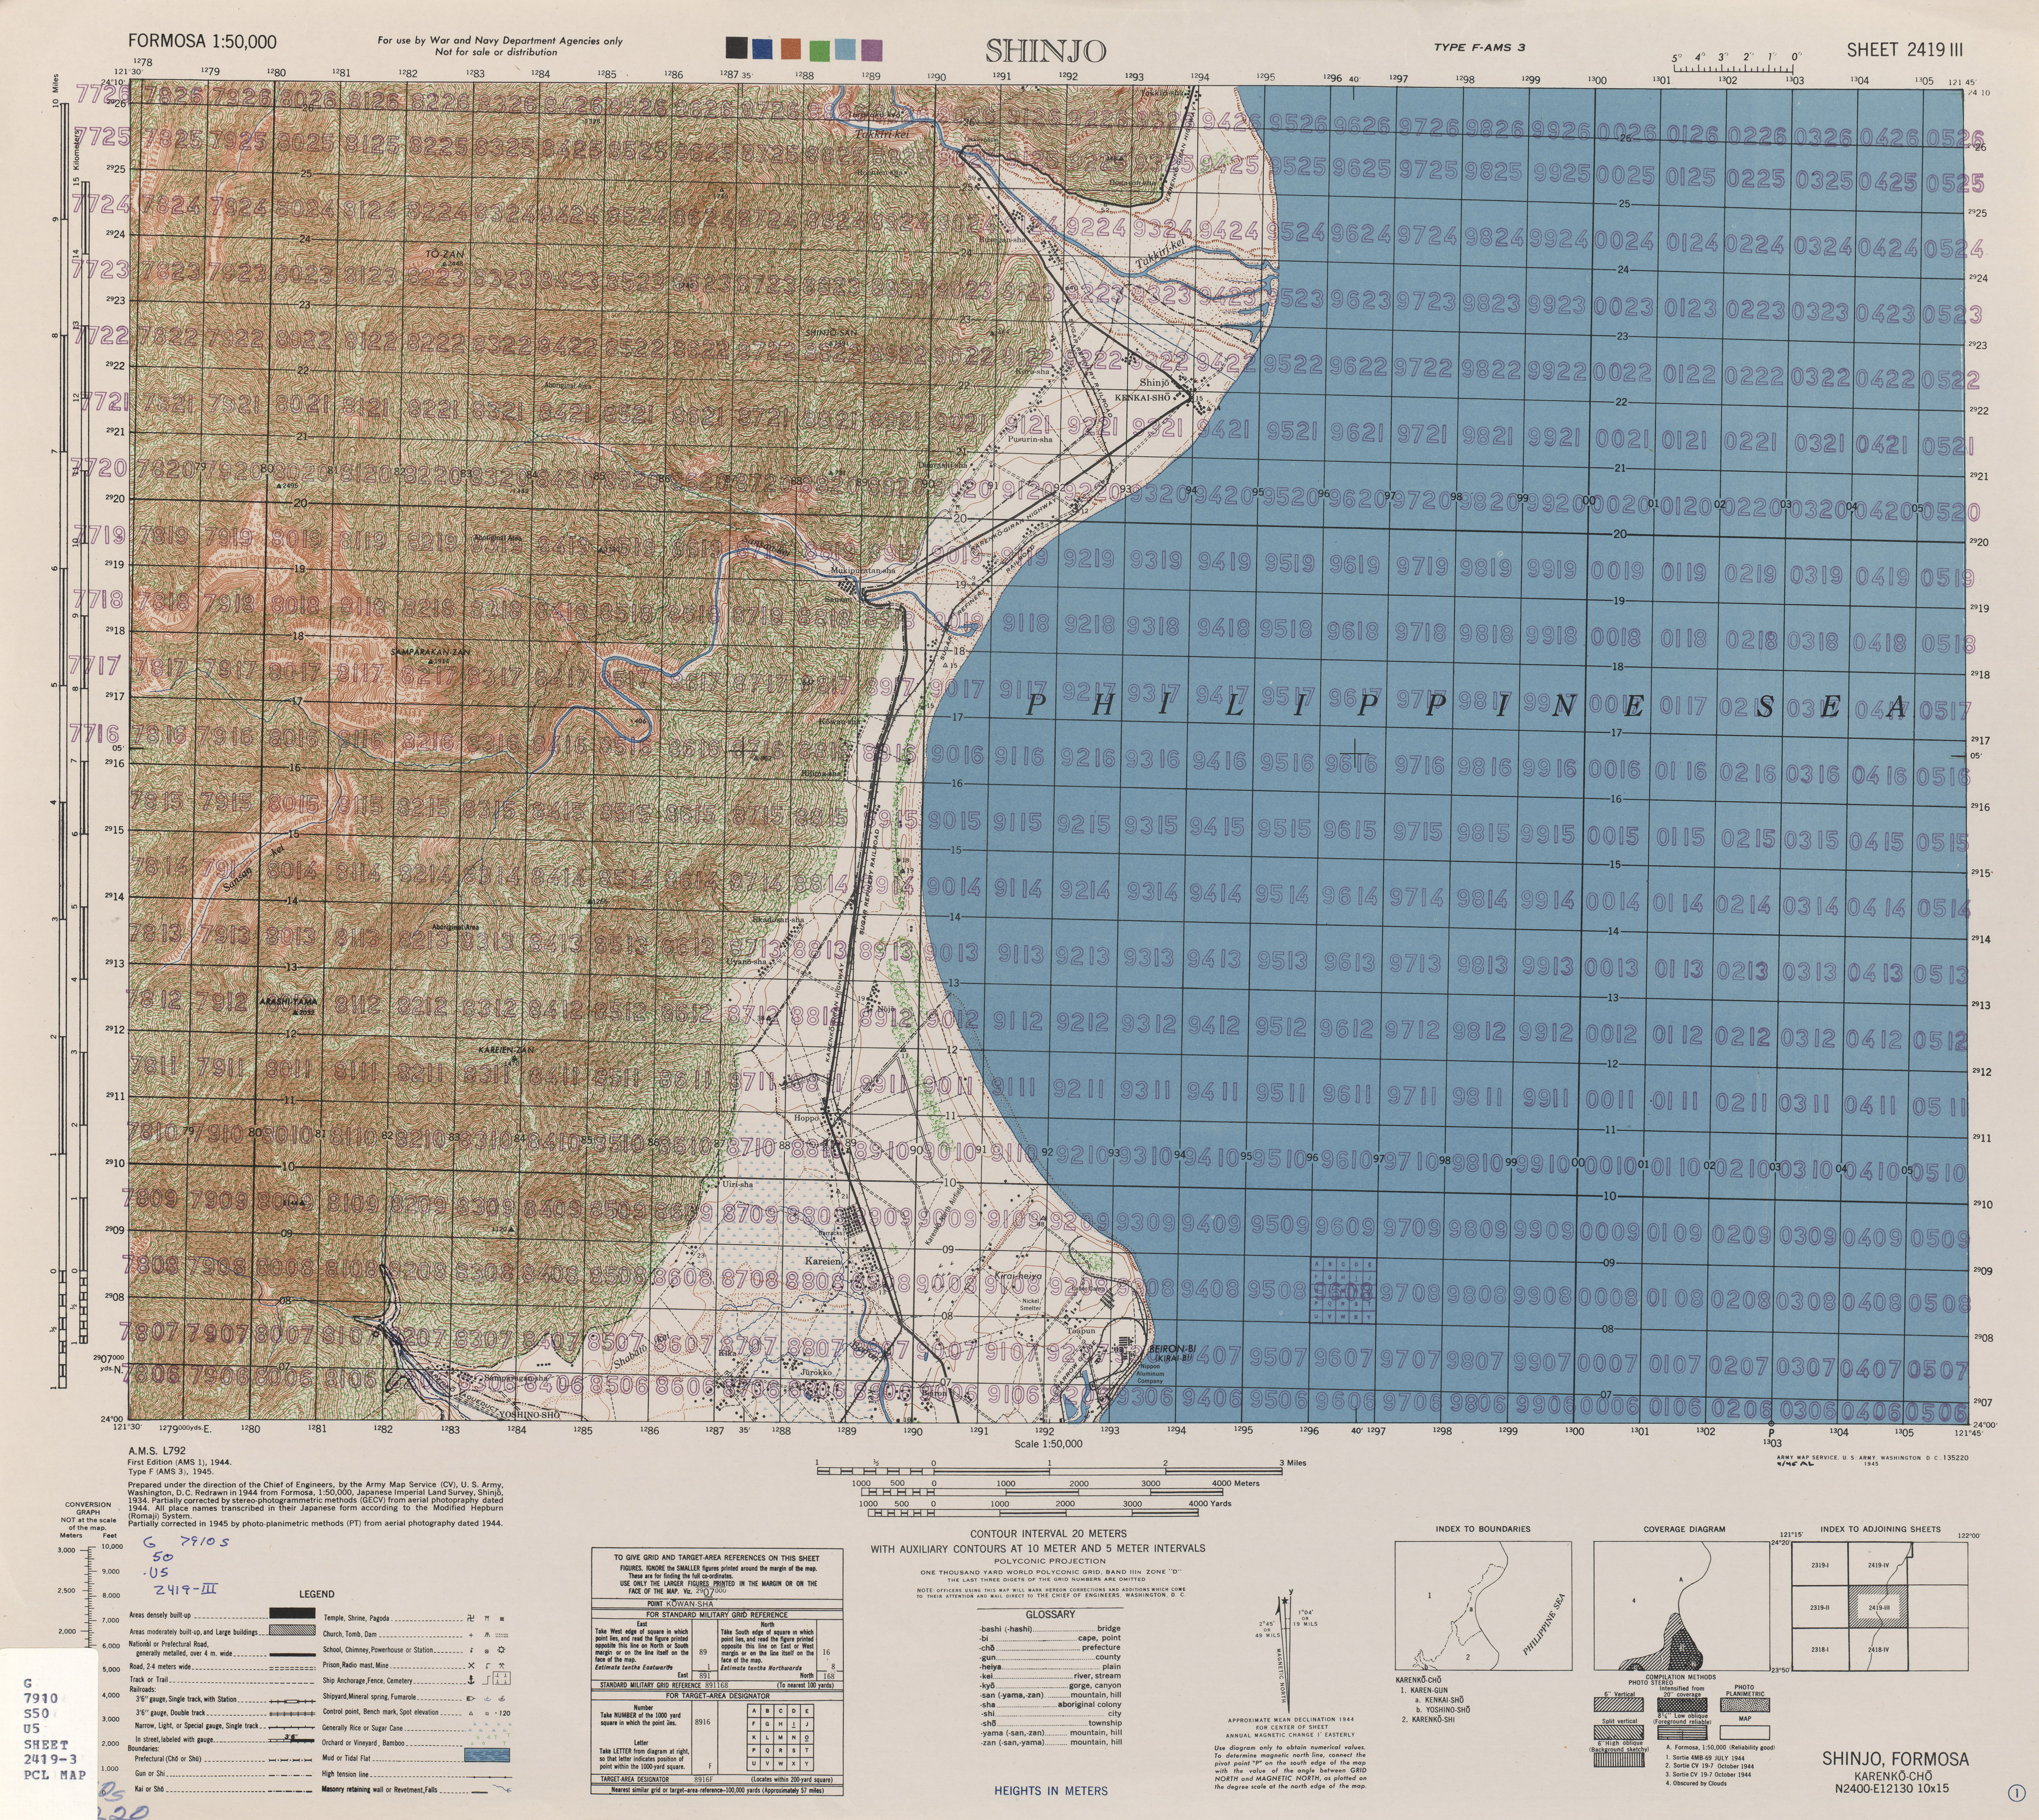This screenshot has width=2039, height=1820.
Task: Click the Temple swastika symbol in legend
Action: pyautogui.click(x=471, y=1619)
